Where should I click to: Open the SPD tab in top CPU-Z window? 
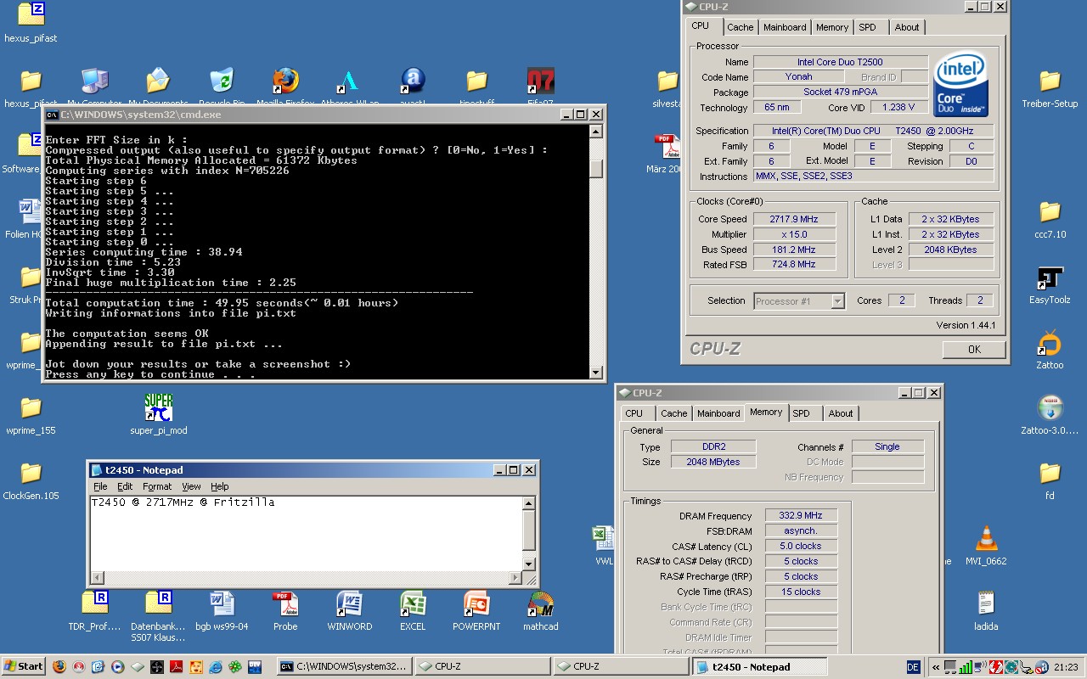[x=867, y=27]
